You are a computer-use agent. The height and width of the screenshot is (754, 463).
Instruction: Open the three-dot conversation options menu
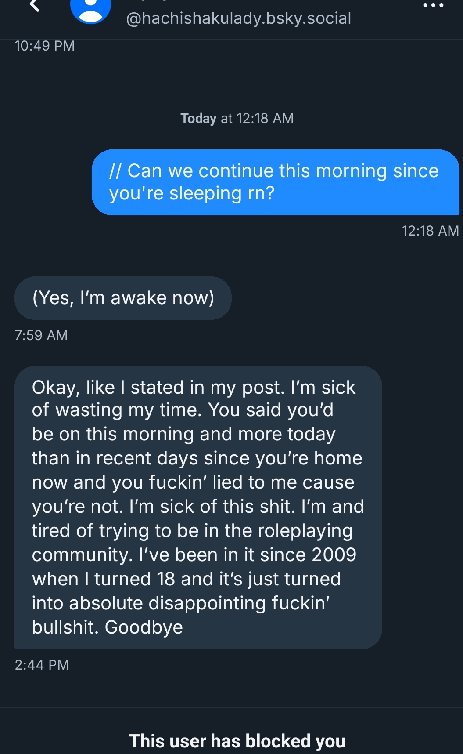(x=434, y=6)
